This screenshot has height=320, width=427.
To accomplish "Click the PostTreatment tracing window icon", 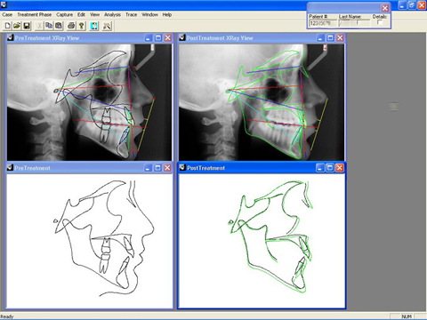I will point(182,168).
